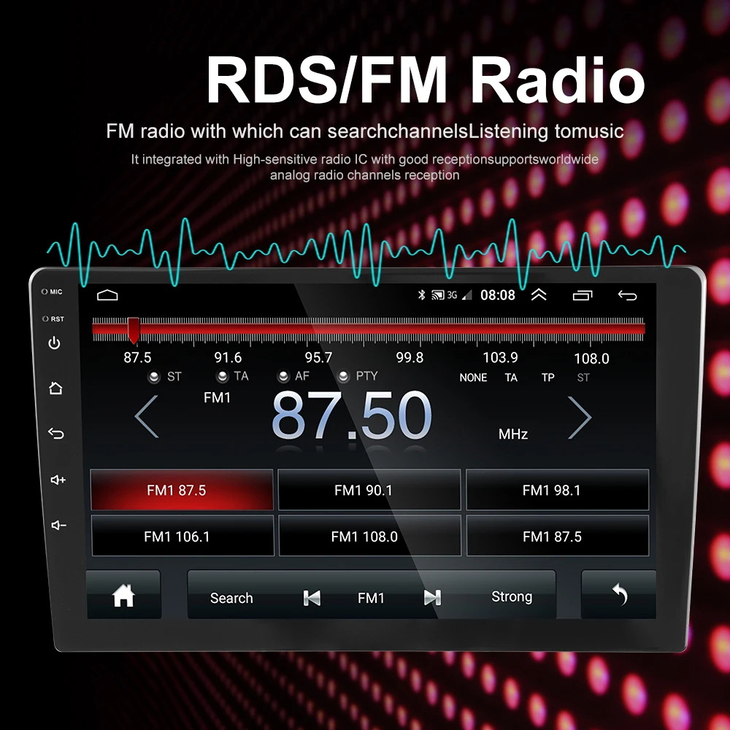This screenshot has height=730, width=730.
Task: Click the TP indicator label
Action: pos(548,377)
